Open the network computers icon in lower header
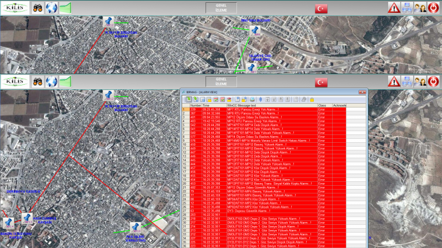This screenshot has width=442, height=248. point(407,82)
